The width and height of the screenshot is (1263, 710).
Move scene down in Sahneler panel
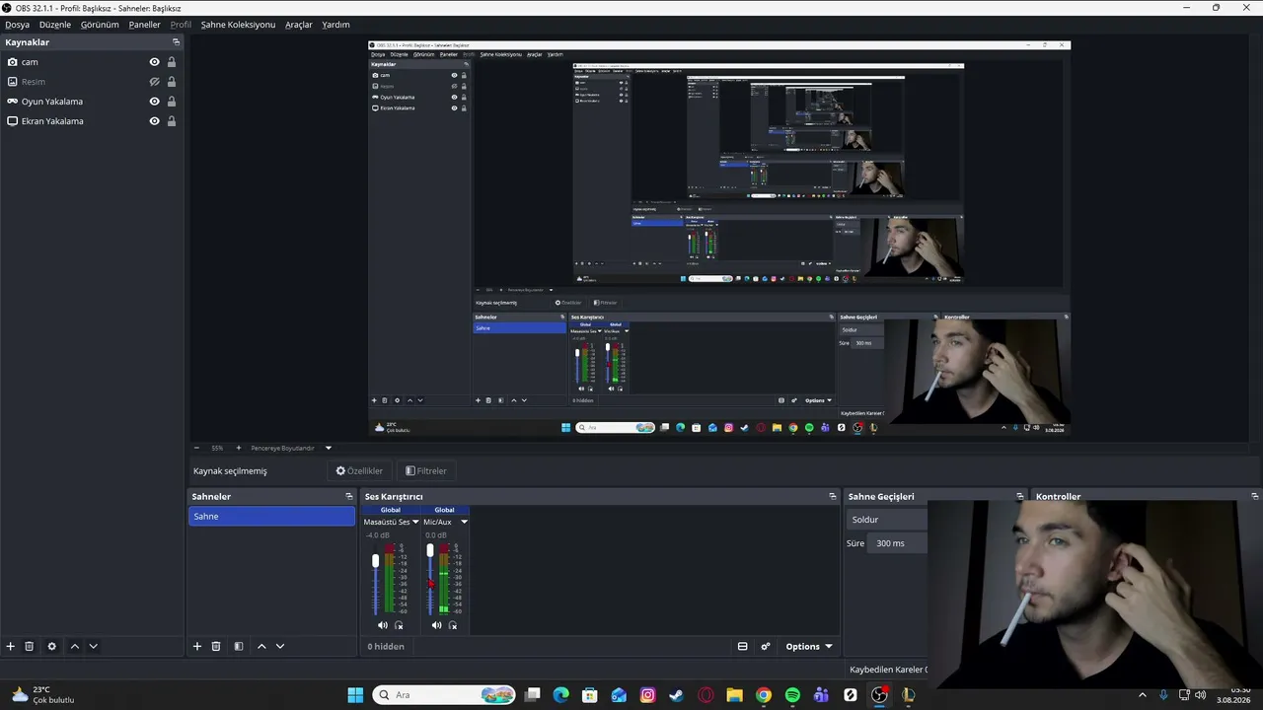[x=280, y=647]
